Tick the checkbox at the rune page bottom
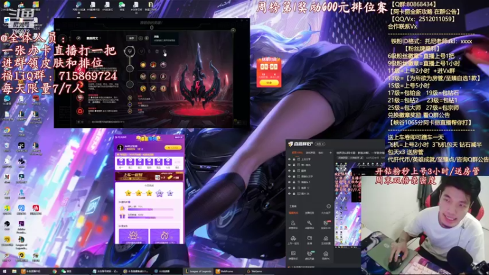 click(89, 122)
